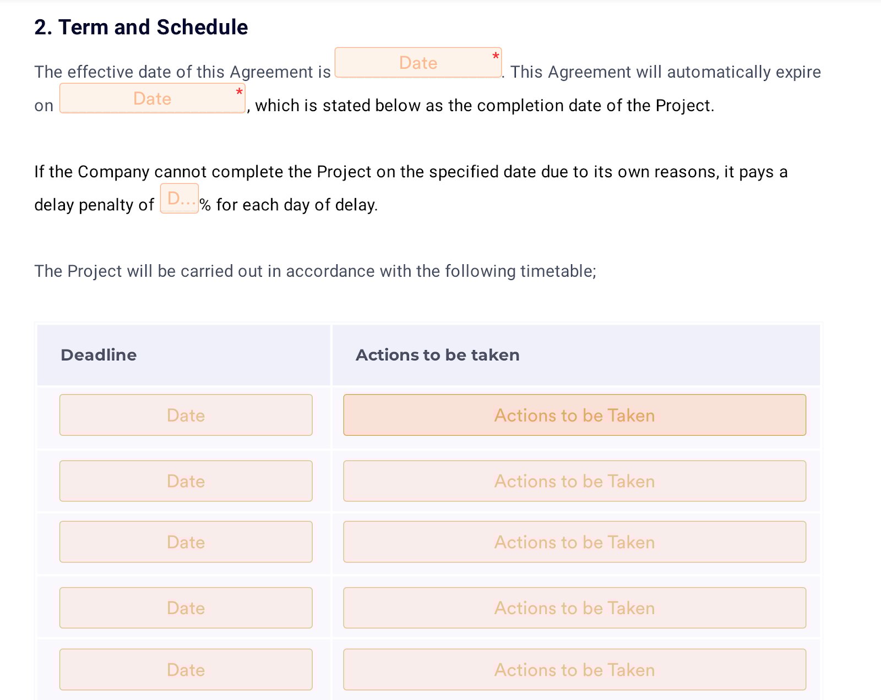Open the date picker in the first Deadline row
Viewport: 881px width, 700px height.
186,415
